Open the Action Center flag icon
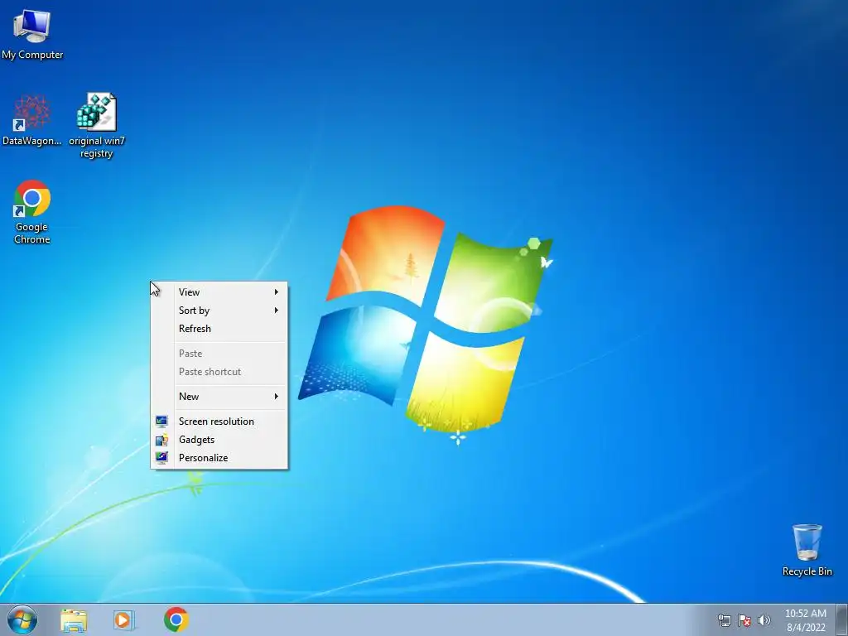Screen dimensions: 848x636 [744, 620]
